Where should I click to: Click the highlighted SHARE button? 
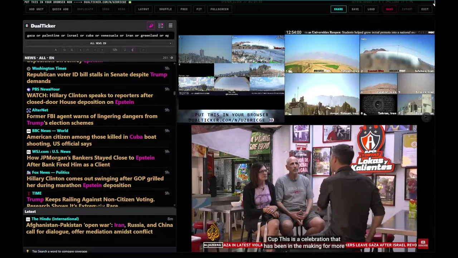pyautogui.click(x=338, y=9)
